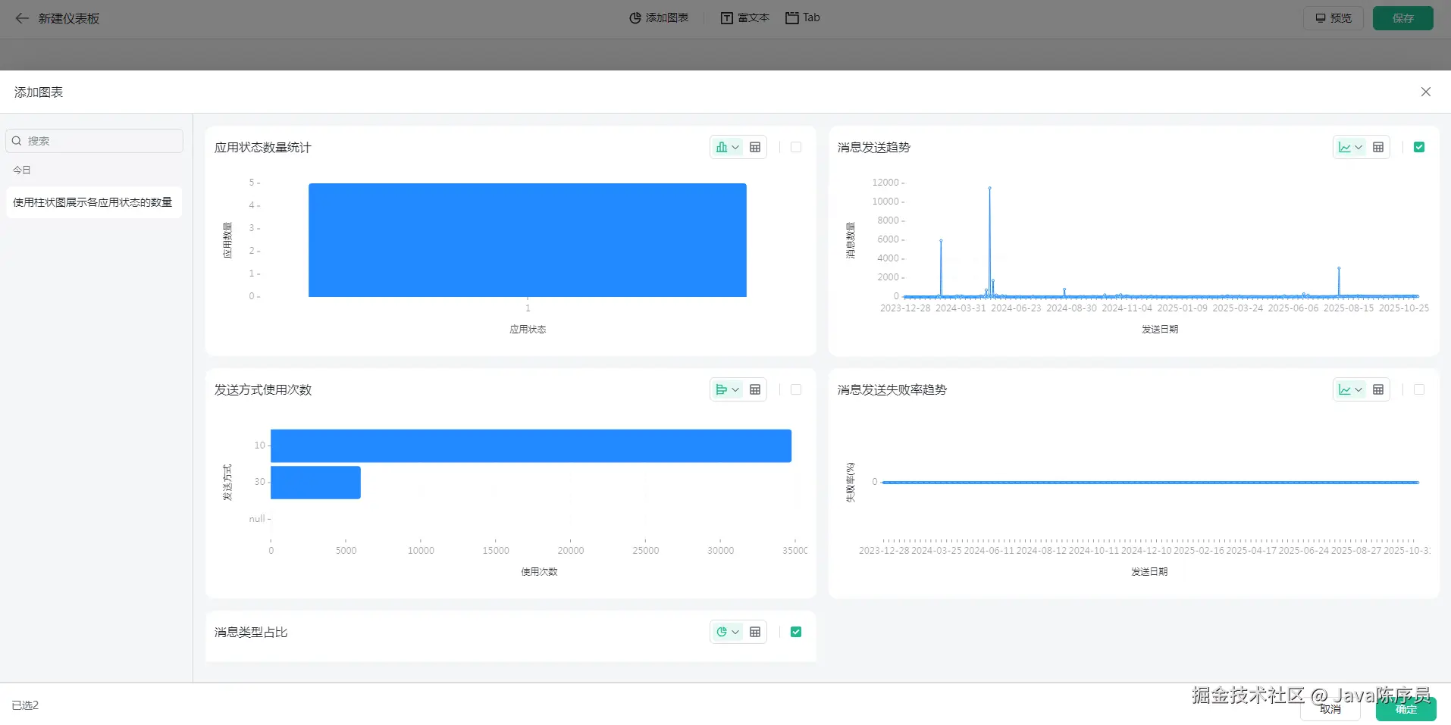Switch 消息发送失败率趋势 to table view

[x=1378, y=389]
